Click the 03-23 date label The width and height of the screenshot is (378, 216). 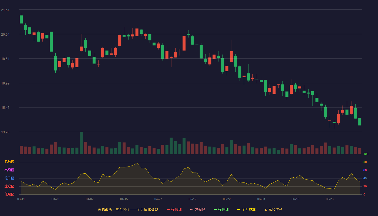click(55, 199)
